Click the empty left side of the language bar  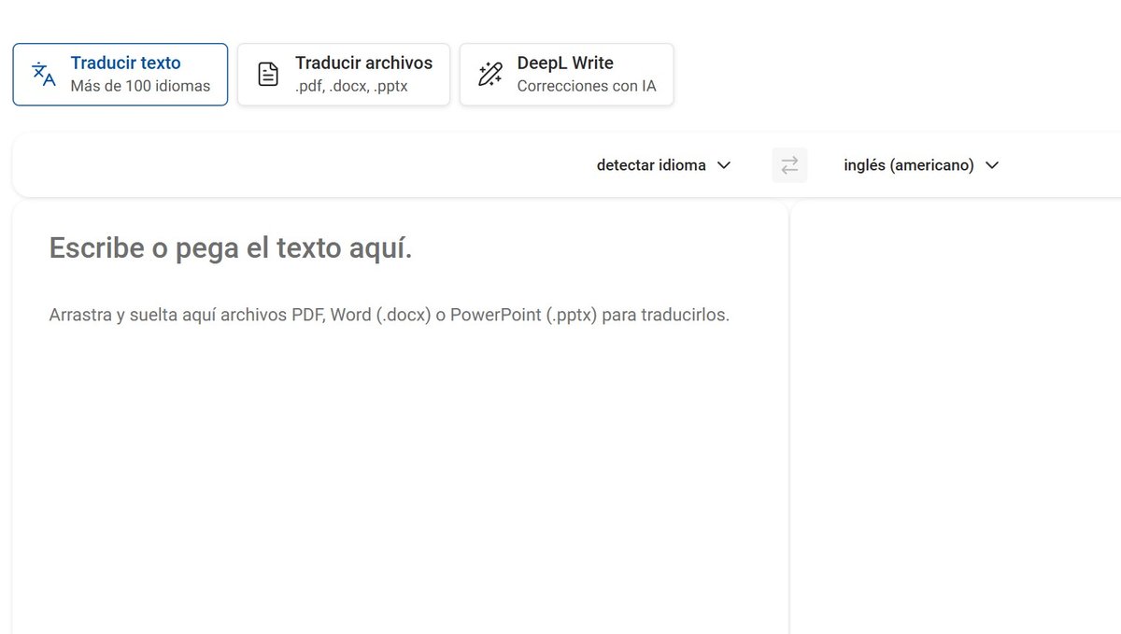280,165
